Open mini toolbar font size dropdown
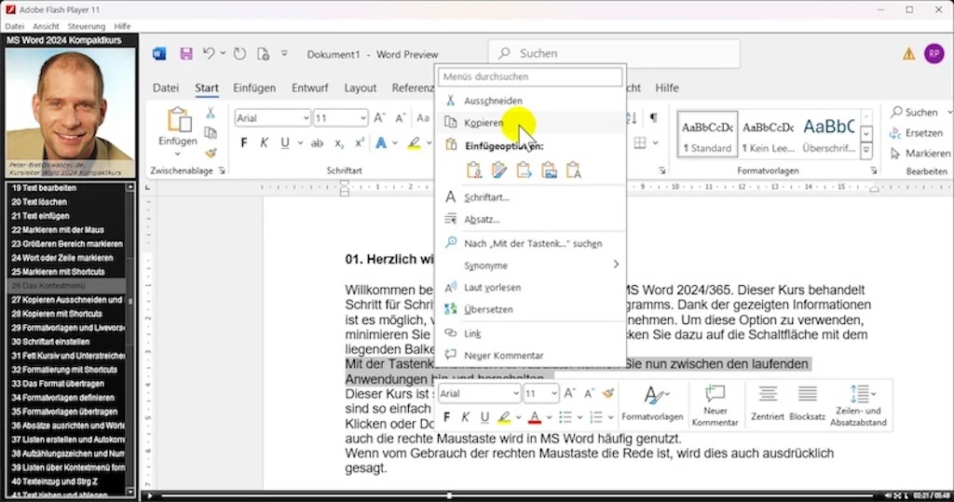This screenshot has height=502, width=954. [x=553, y=394]
